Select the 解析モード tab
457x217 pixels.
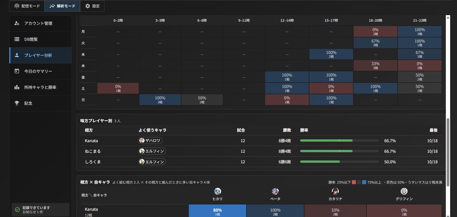[62, 6]
